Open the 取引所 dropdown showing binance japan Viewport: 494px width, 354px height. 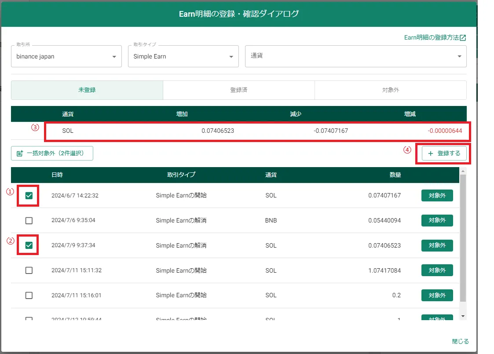66,56
